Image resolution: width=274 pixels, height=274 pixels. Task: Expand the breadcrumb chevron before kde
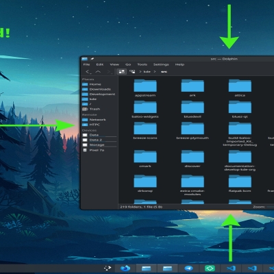[x=140, y=72]
